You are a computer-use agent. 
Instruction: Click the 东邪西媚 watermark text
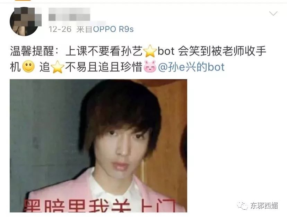click(x=264, y=206)
